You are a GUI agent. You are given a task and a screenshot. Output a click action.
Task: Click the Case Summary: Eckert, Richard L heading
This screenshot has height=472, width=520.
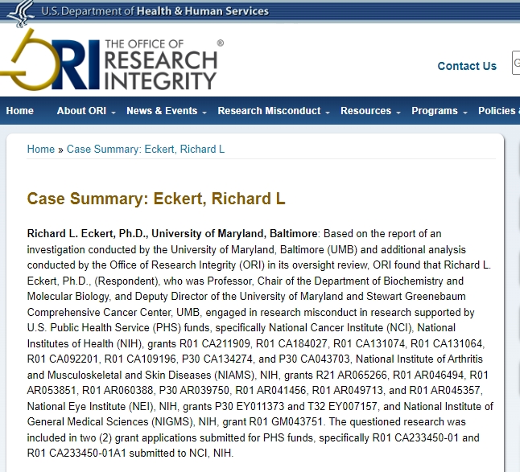click(x=156, y=199)
